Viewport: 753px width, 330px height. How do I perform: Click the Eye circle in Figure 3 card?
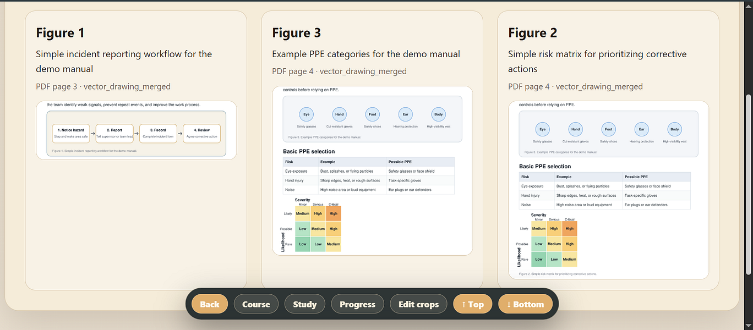pyautogui.click(x=306, y=114)
